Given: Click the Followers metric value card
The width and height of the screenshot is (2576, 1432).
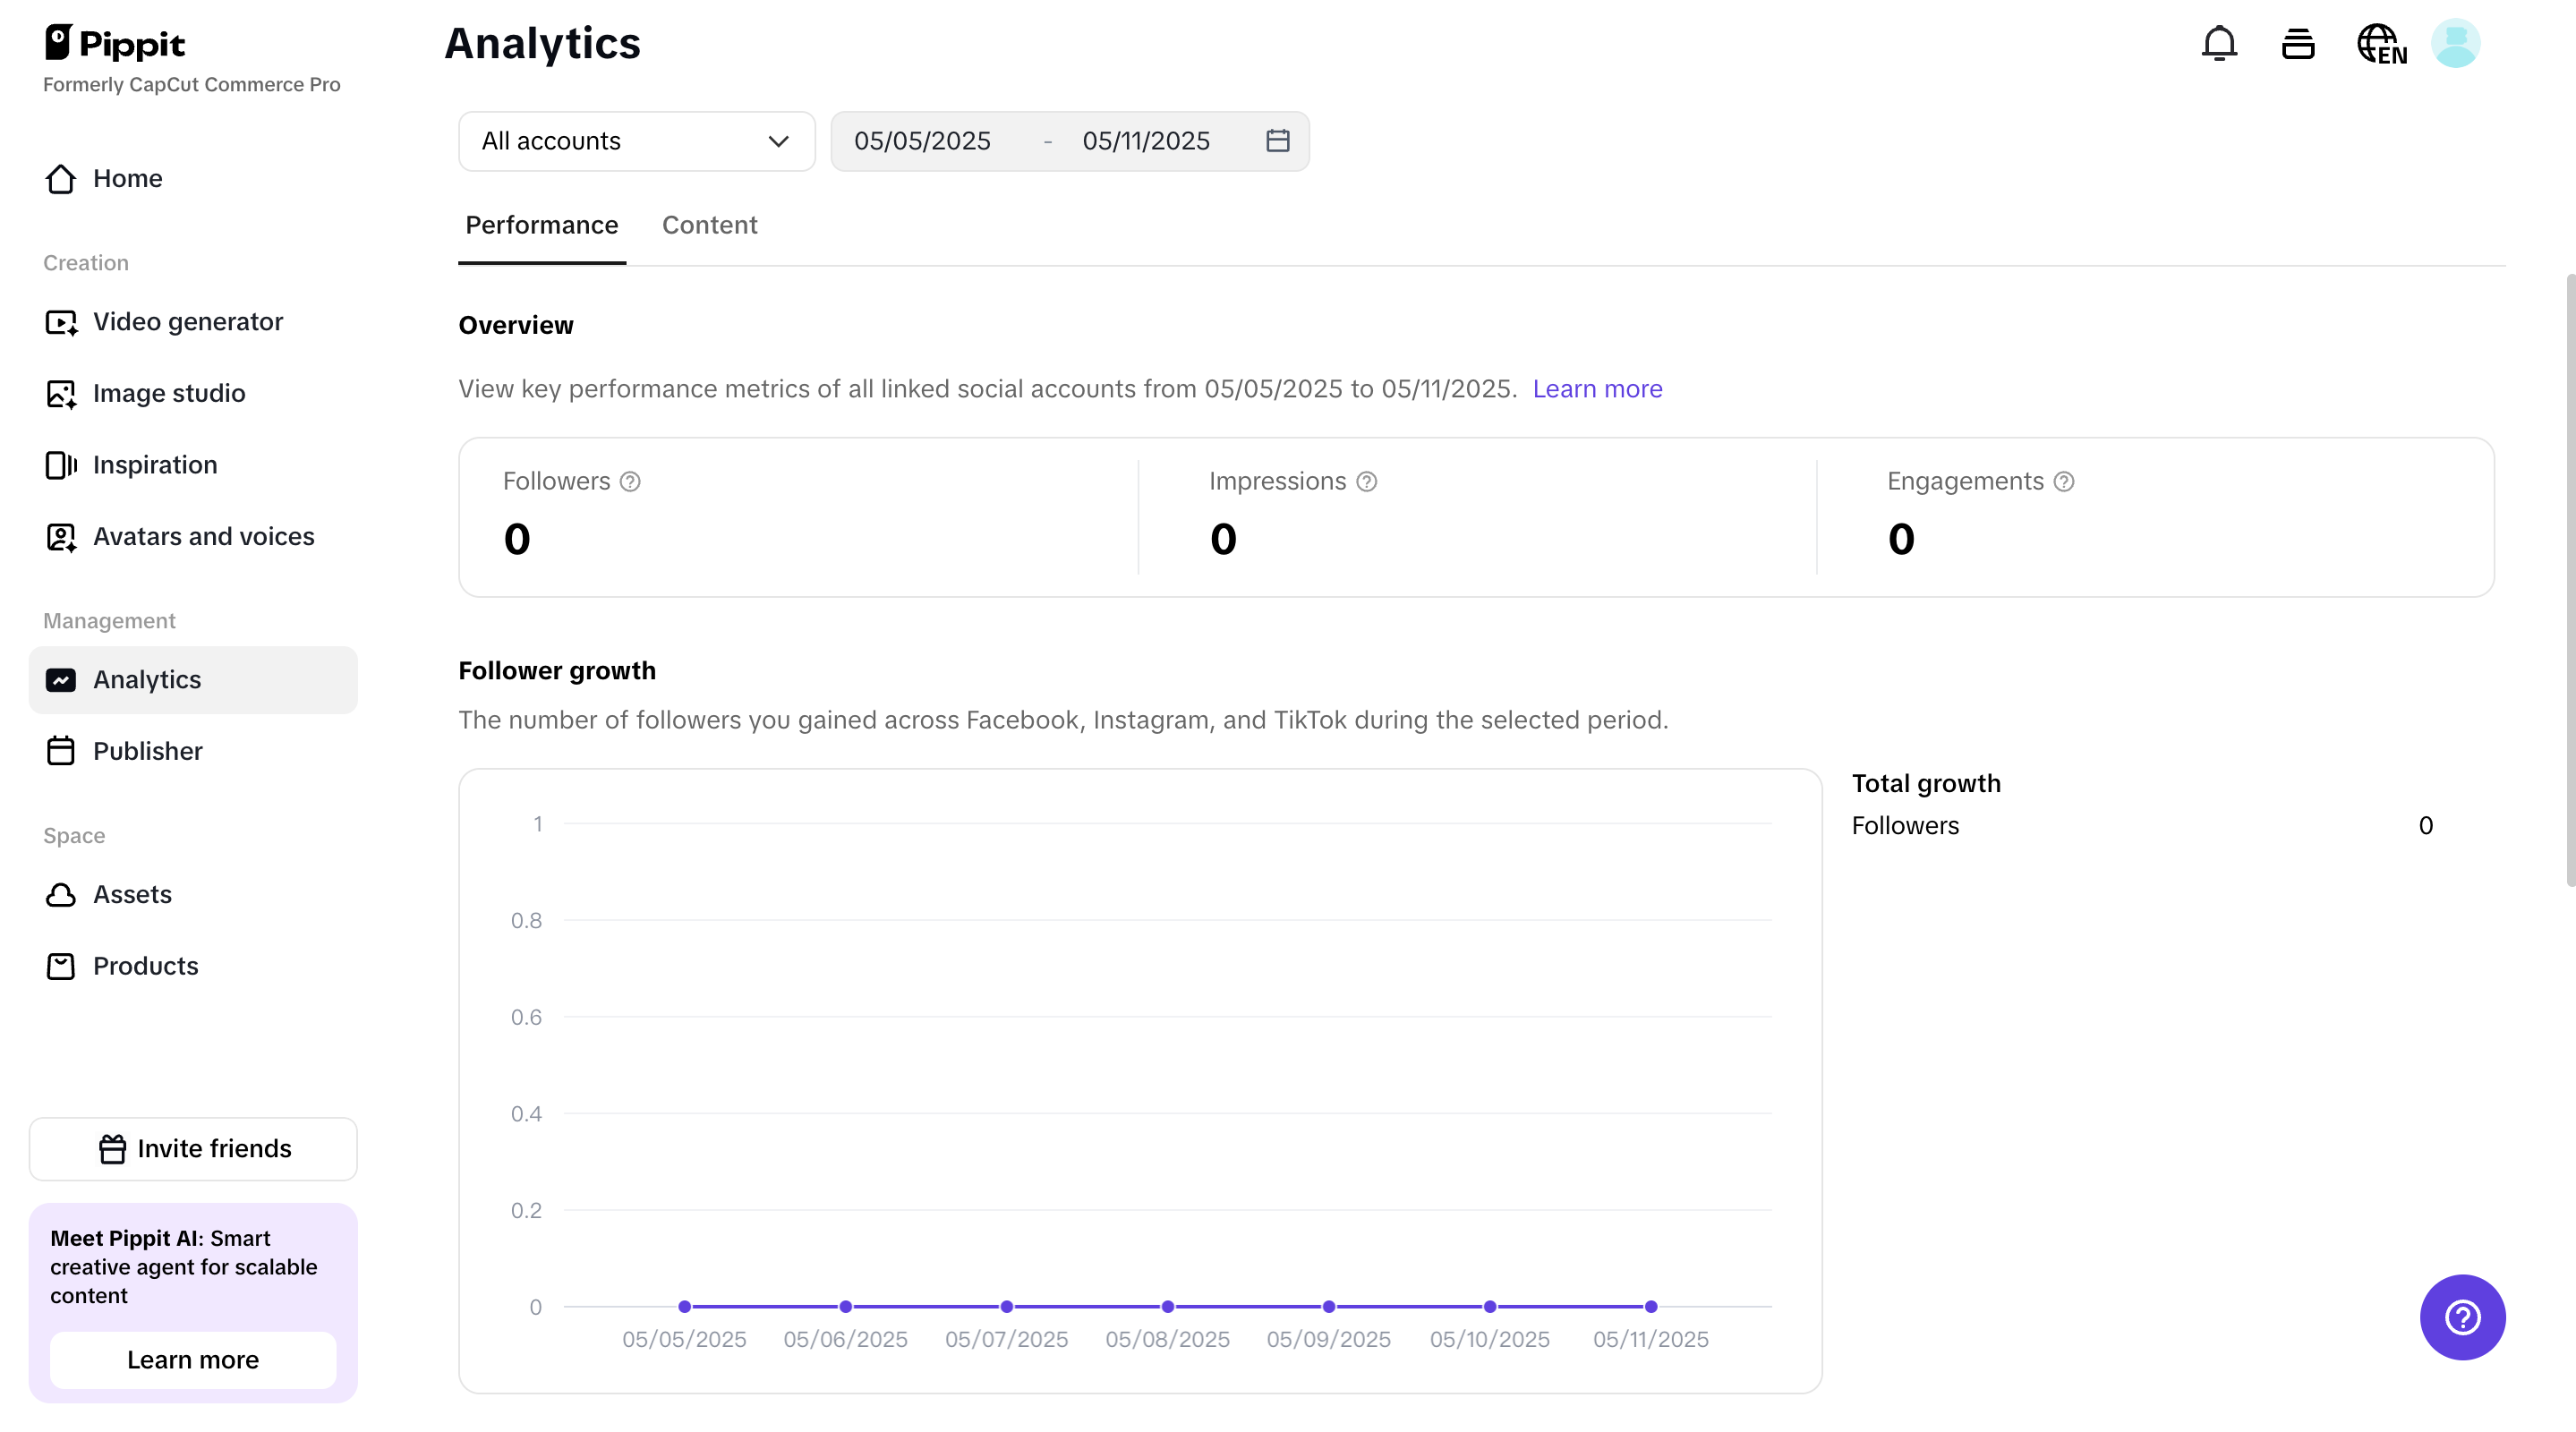Looking at the screenshot, I should 798,516.
